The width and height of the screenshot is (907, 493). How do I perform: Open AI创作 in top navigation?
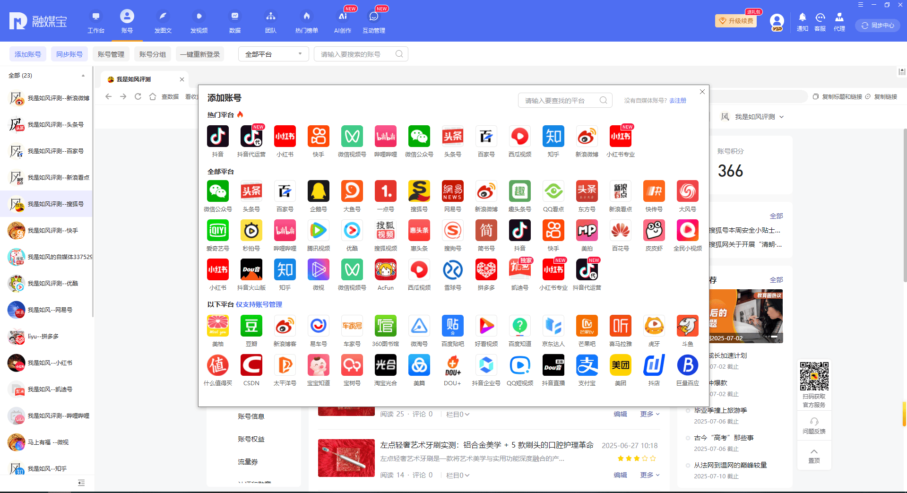[x=343, y=22]
